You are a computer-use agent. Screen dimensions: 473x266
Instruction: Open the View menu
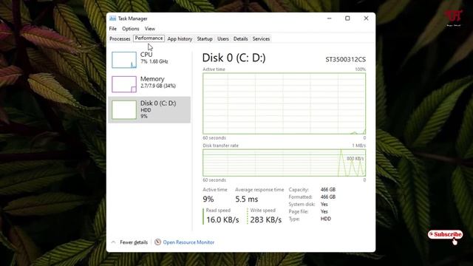149,29
